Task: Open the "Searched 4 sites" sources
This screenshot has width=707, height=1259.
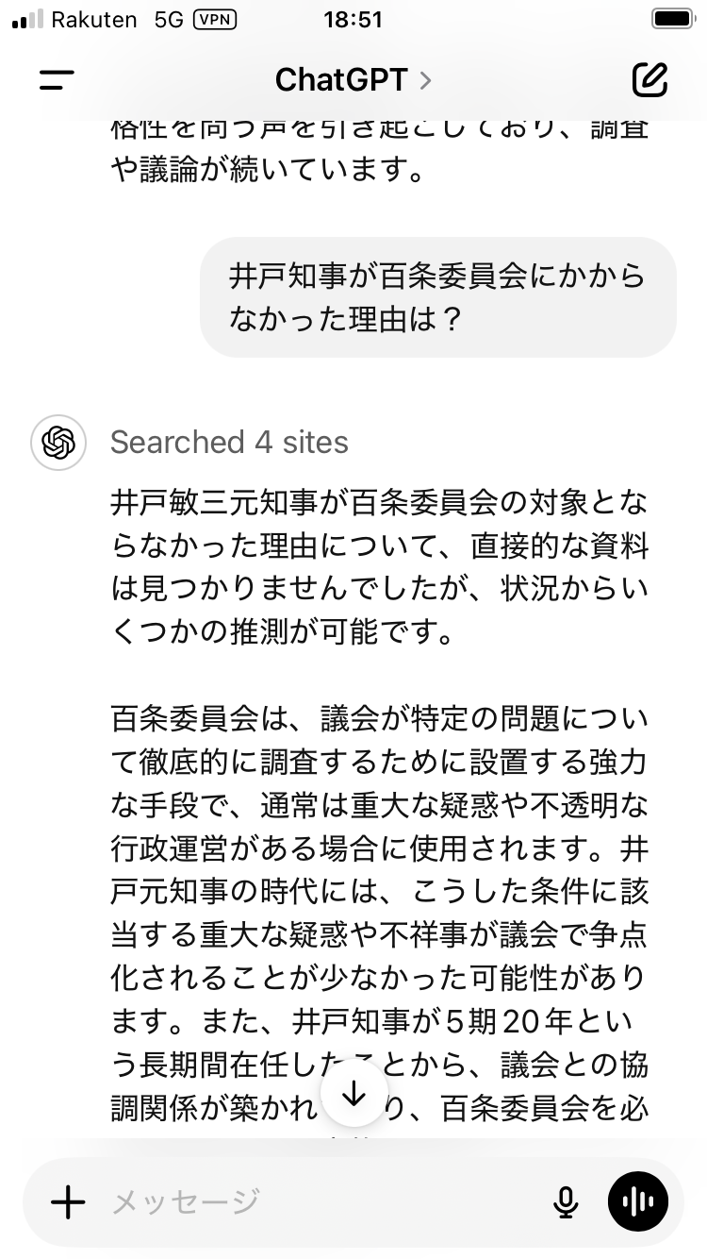Action: point(229,442)
